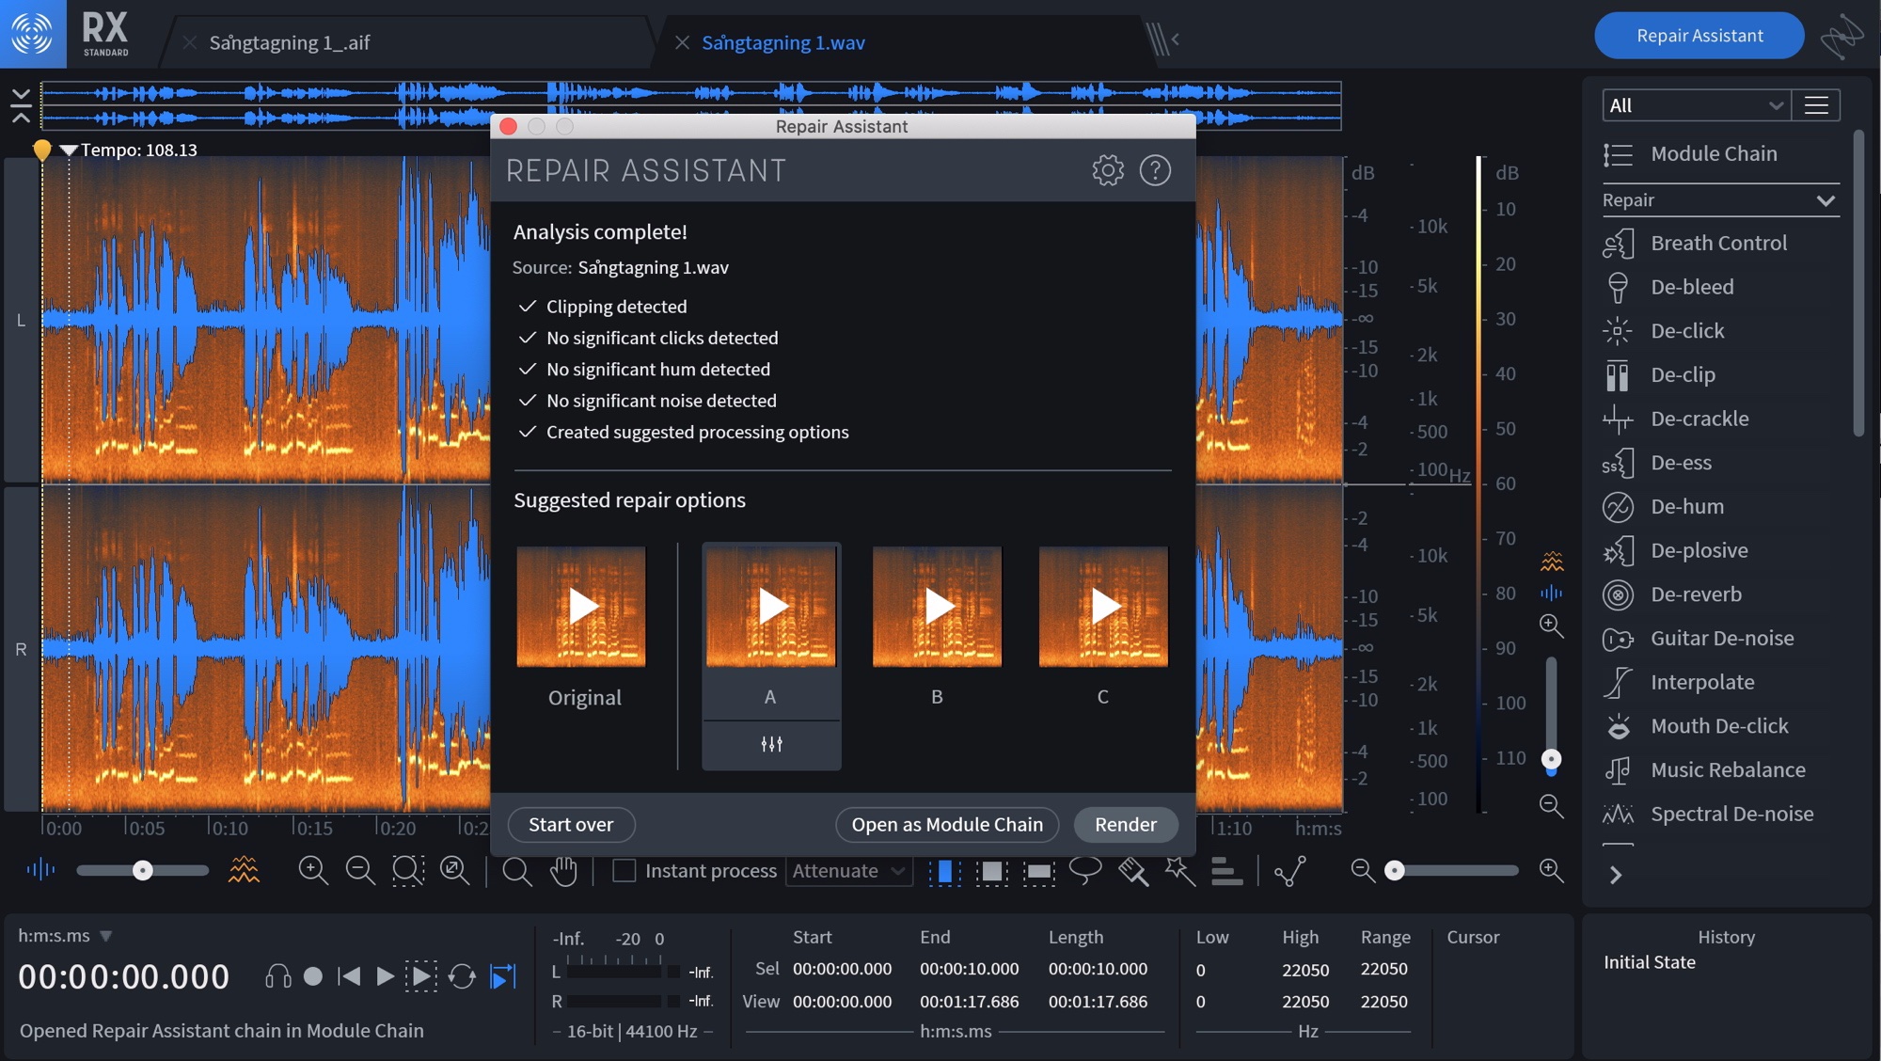1881x1061 pixels.
Task: Toggle loop playback
Action: point(462,976)
